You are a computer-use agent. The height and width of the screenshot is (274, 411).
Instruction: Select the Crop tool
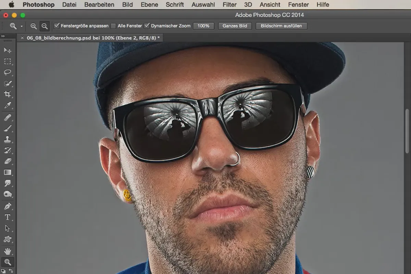pos(8,94)
